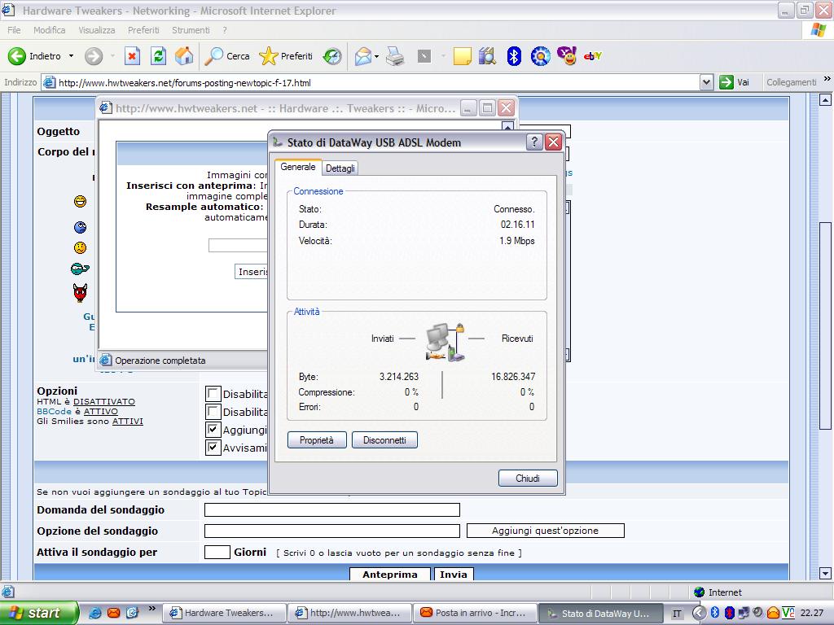Switch to Posta in arrivo taskbar window

pyautogui.click(x=475, y=613)
